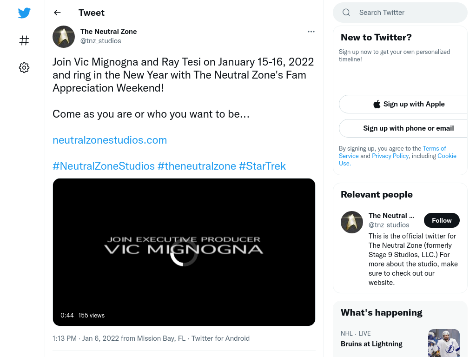The width and height of the screenshot is (476, 357).
Task: Click The Neutral Zone tweet author avatar
Action: click(x=64, y=36)
